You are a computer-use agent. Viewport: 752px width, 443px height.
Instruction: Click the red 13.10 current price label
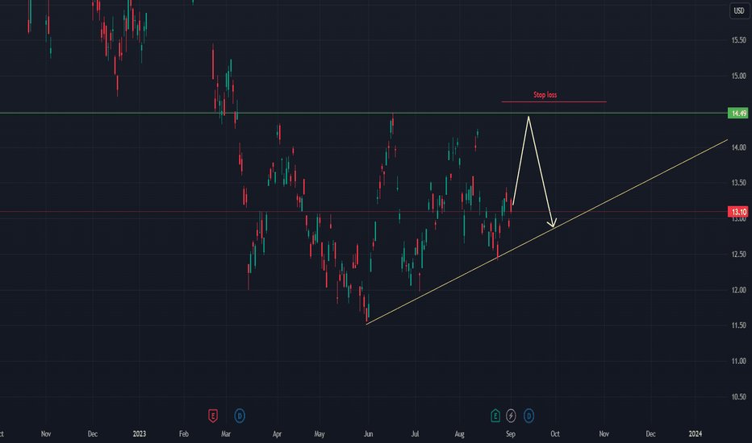click(738, 212)
